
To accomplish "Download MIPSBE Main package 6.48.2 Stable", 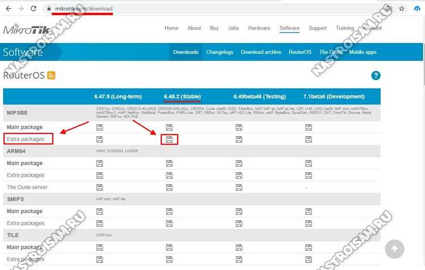I will (x=169, y=127).
